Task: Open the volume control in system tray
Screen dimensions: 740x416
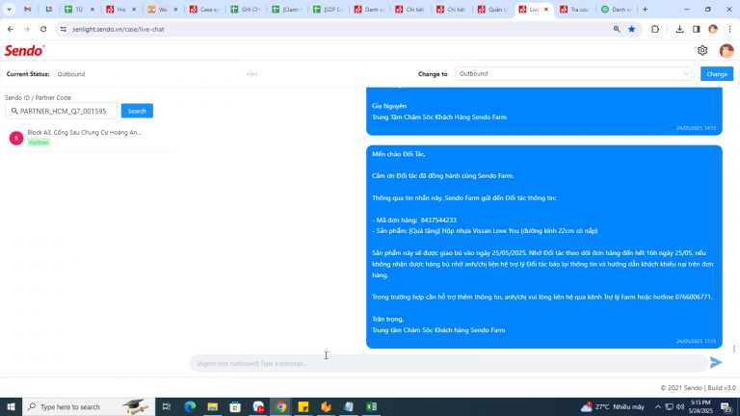Action: (680, 406)
